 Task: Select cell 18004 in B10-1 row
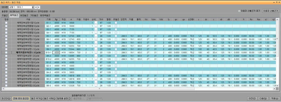click(71, 53)
